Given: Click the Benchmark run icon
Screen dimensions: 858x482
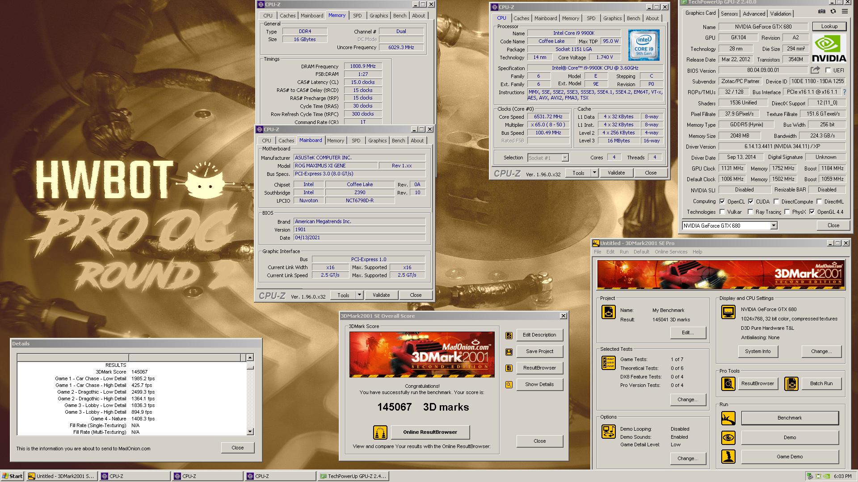Looking at the screenshot, I should 728,418.
